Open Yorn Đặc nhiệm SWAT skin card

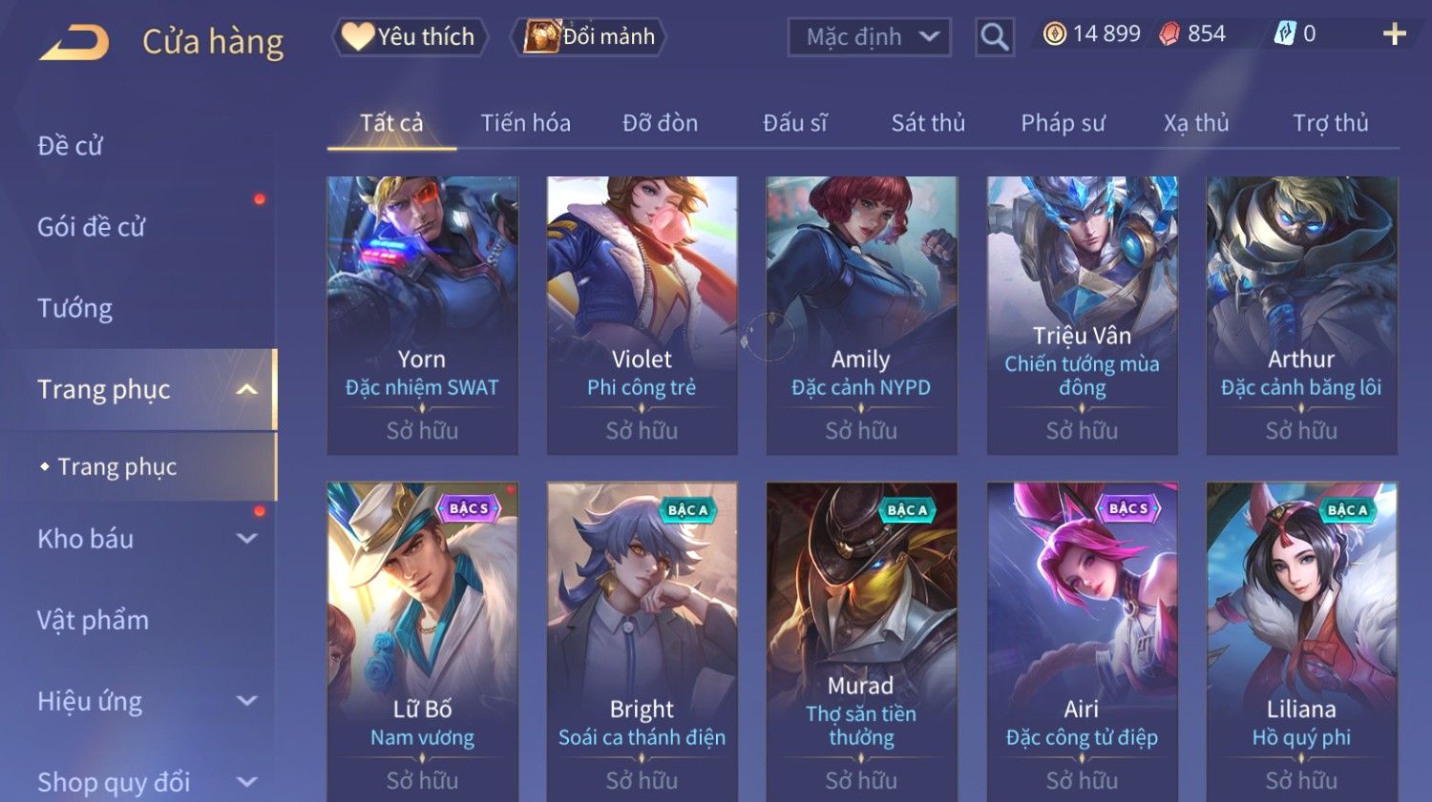pyautogui.click(x=422, y=315)
